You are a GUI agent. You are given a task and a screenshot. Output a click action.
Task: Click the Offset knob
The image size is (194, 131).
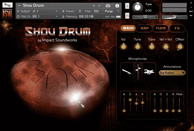180,47
